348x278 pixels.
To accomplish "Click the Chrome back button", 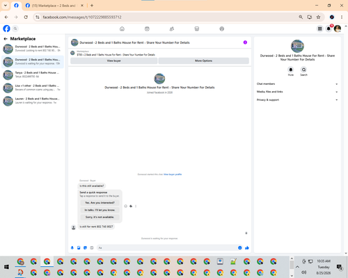I will pyautogui.click(x=6, y=17).
